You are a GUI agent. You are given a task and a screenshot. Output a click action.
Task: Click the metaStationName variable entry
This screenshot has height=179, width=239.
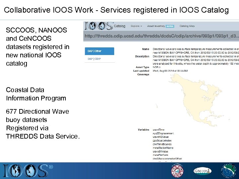coord(163,148)
